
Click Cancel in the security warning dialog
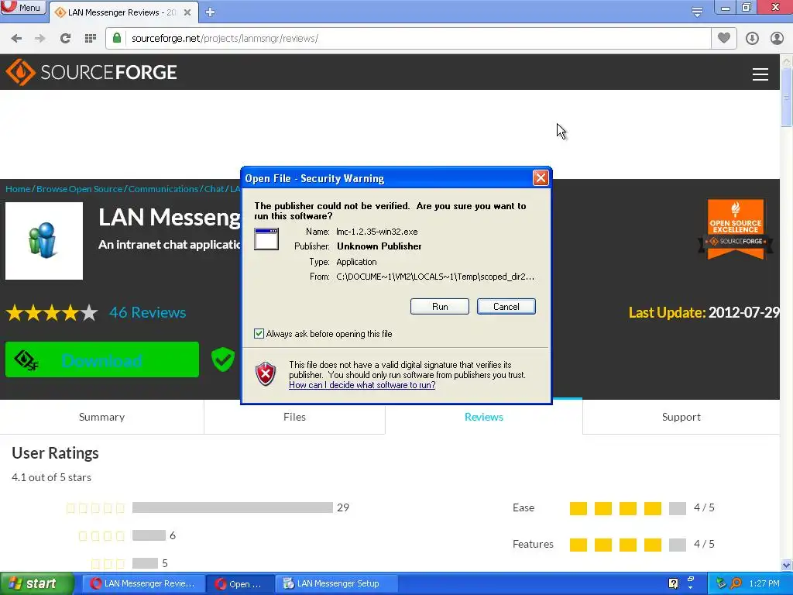[506, 307]
